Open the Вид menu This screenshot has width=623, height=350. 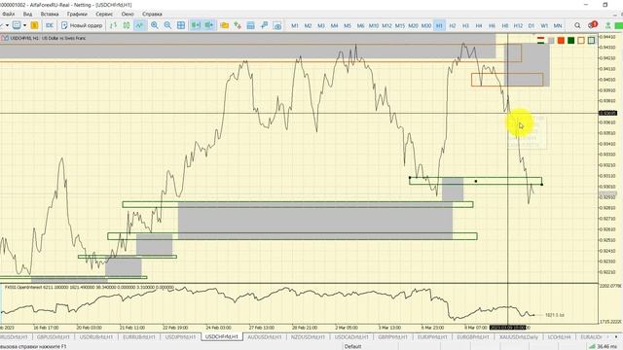click(27, 14)
